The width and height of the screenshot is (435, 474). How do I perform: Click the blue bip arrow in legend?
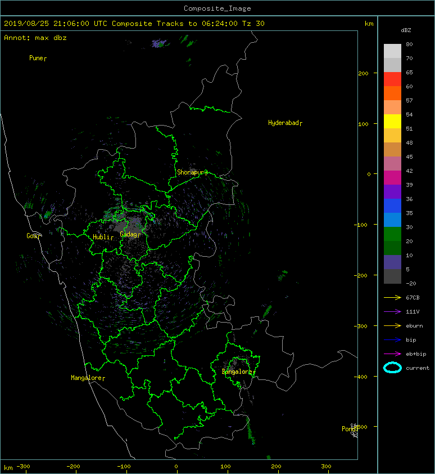coord(392,340)
